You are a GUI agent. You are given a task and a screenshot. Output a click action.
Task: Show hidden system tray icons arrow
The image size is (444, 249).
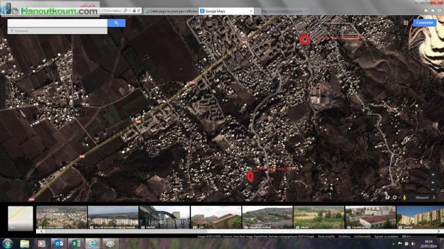393,244
